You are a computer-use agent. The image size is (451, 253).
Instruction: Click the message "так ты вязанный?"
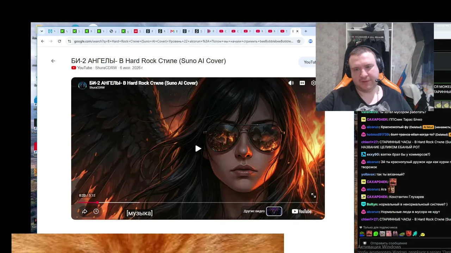click(390, 174)
